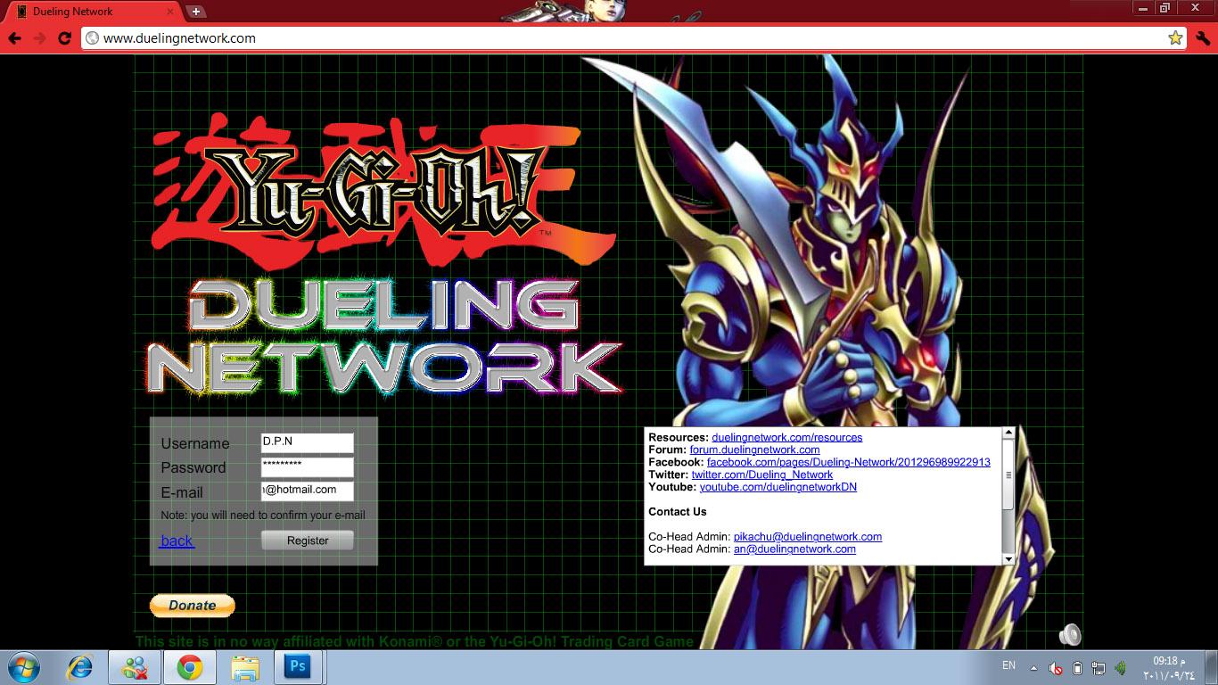Reload the Dueling Network page
1218x685 pixels.
64,38
